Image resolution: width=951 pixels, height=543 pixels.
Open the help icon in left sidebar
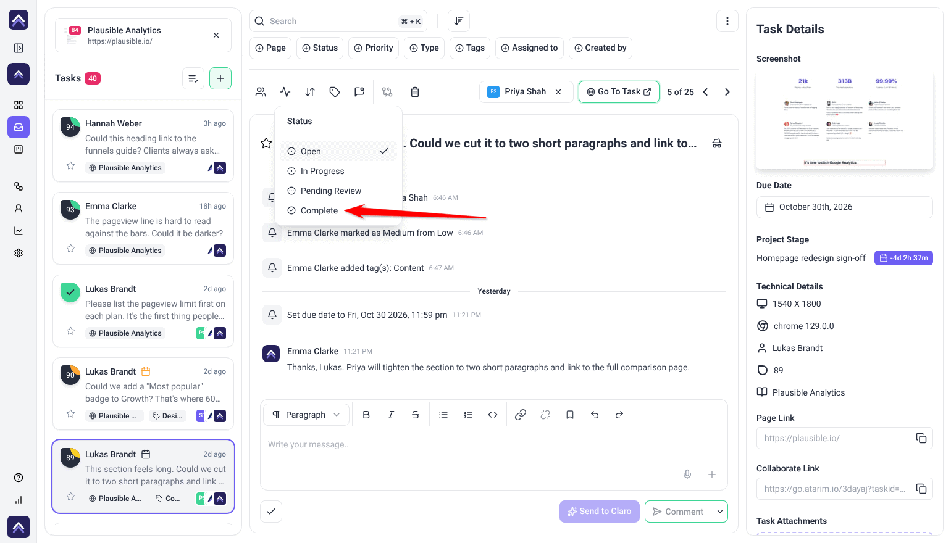[19, 478]
